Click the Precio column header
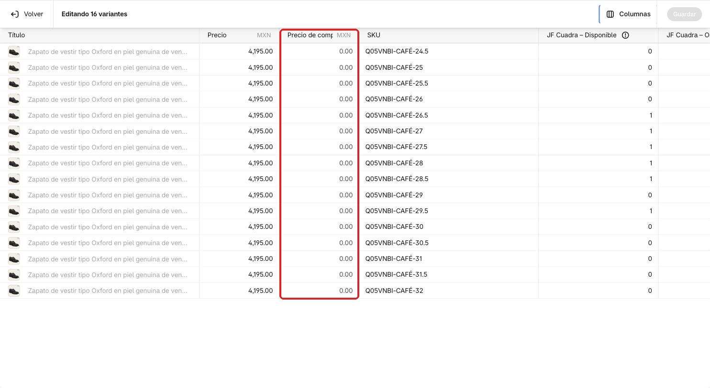The height and width of the screenshot is (388, 710). 239,35
